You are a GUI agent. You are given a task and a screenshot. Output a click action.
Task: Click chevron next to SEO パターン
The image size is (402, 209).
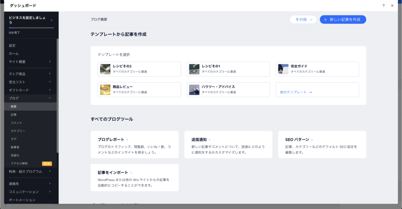312,140
